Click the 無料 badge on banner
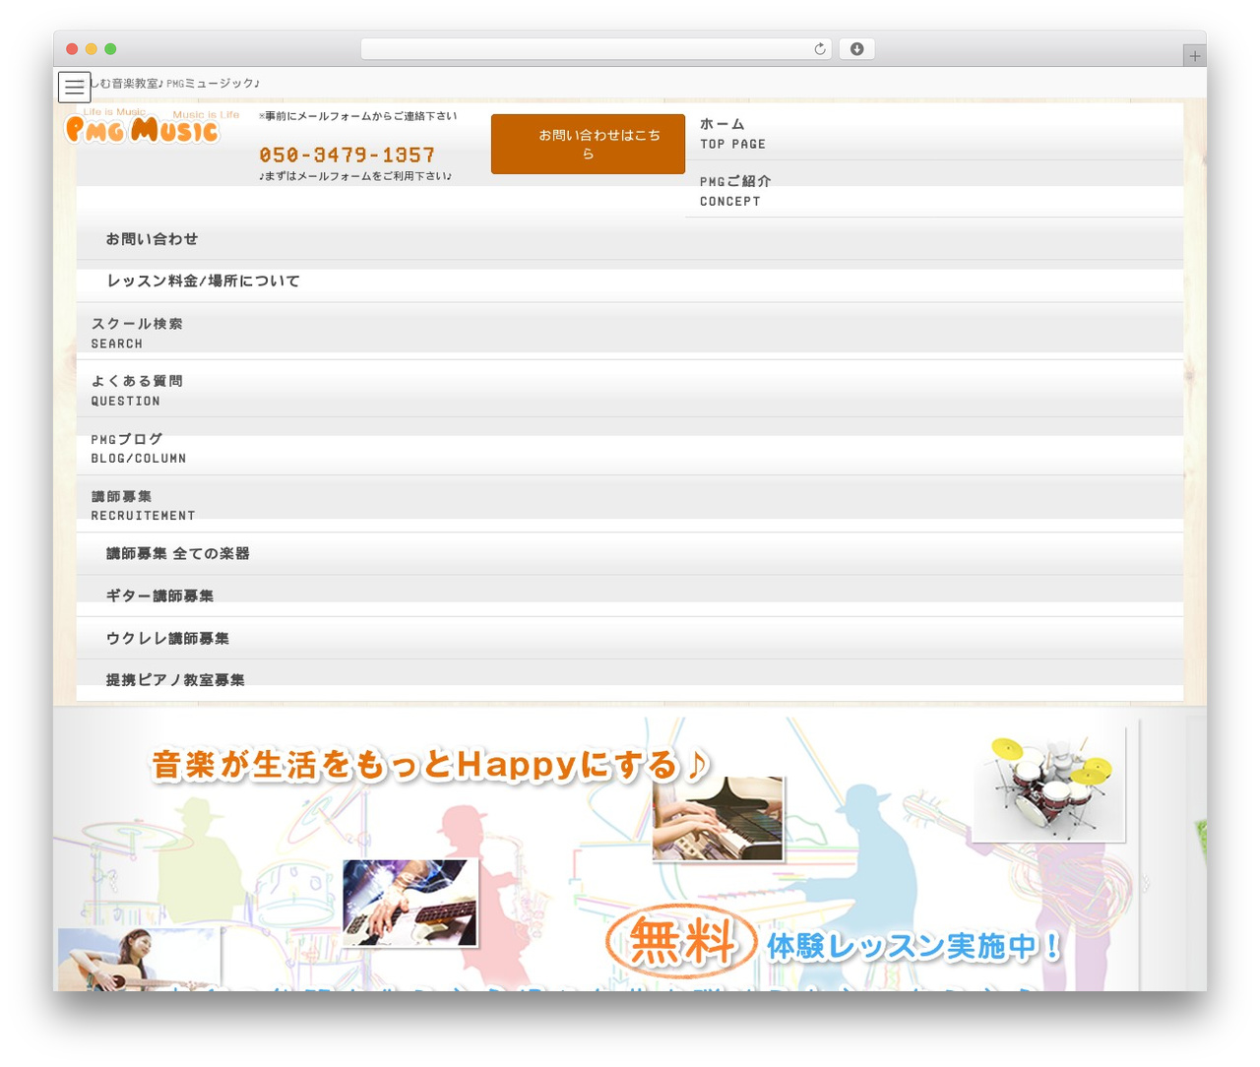Image resolution: width=1260 pixels, height=1067 pixels. click(681, 941)
